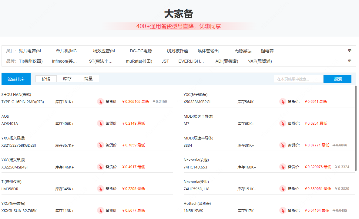Screen dimensions: 359x219
Task: Click price-drop icon in the SS34 row
Action: 283,145
